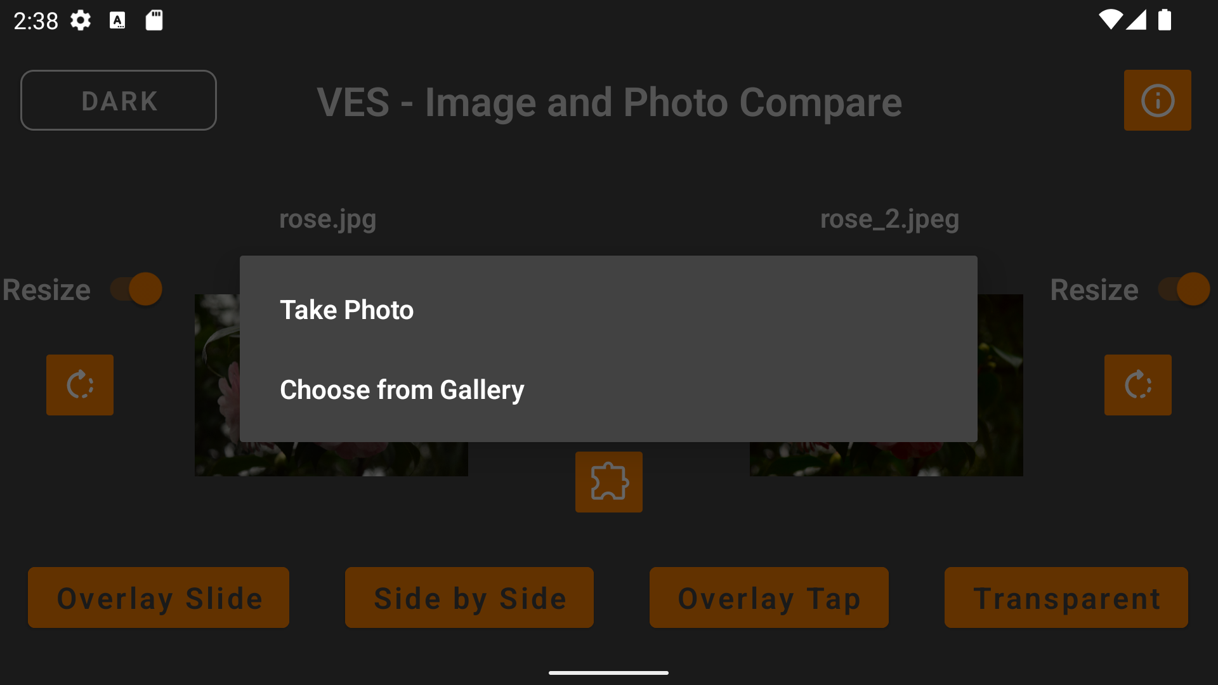Click the right image rotate icon
The height and width of the screenshot is (685, 1218).
[1137, 385]
